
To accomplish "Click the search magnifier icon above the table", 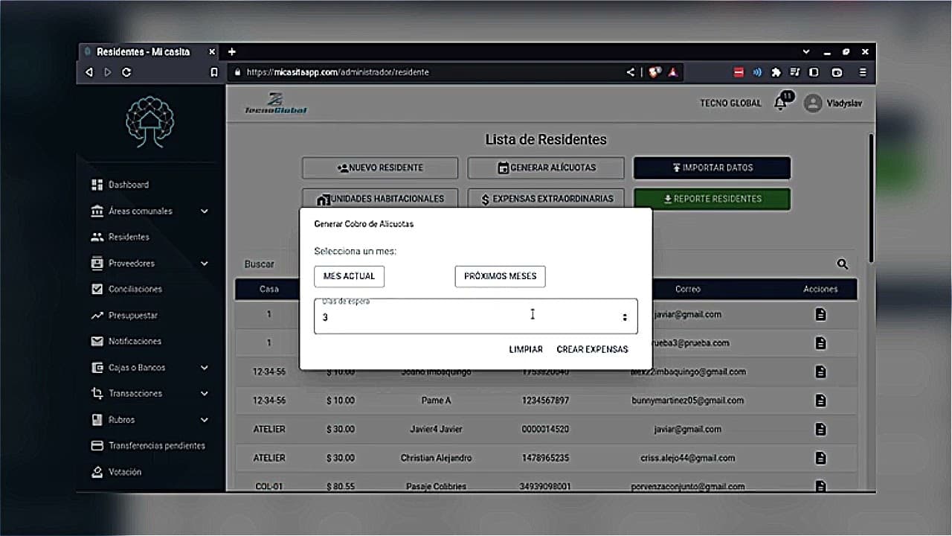I will pyautogui.click(x=843, y=264).
